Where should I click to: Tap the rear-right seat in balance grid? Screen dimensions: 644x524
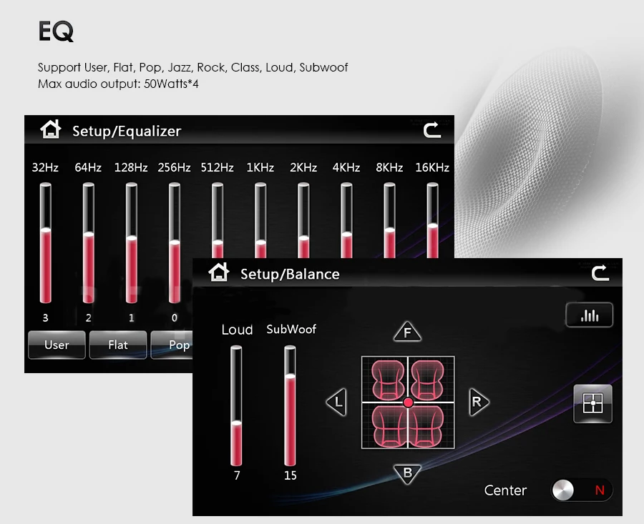[x=428, y=426]
